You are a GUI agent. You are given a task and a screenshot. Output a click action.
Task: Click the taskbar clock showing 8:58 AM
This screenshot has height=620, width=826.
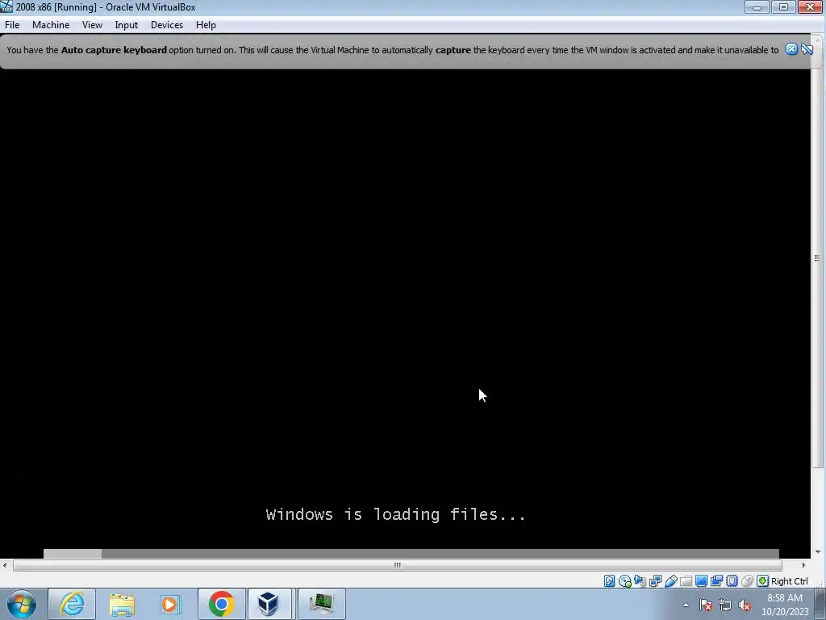[785, 605]
